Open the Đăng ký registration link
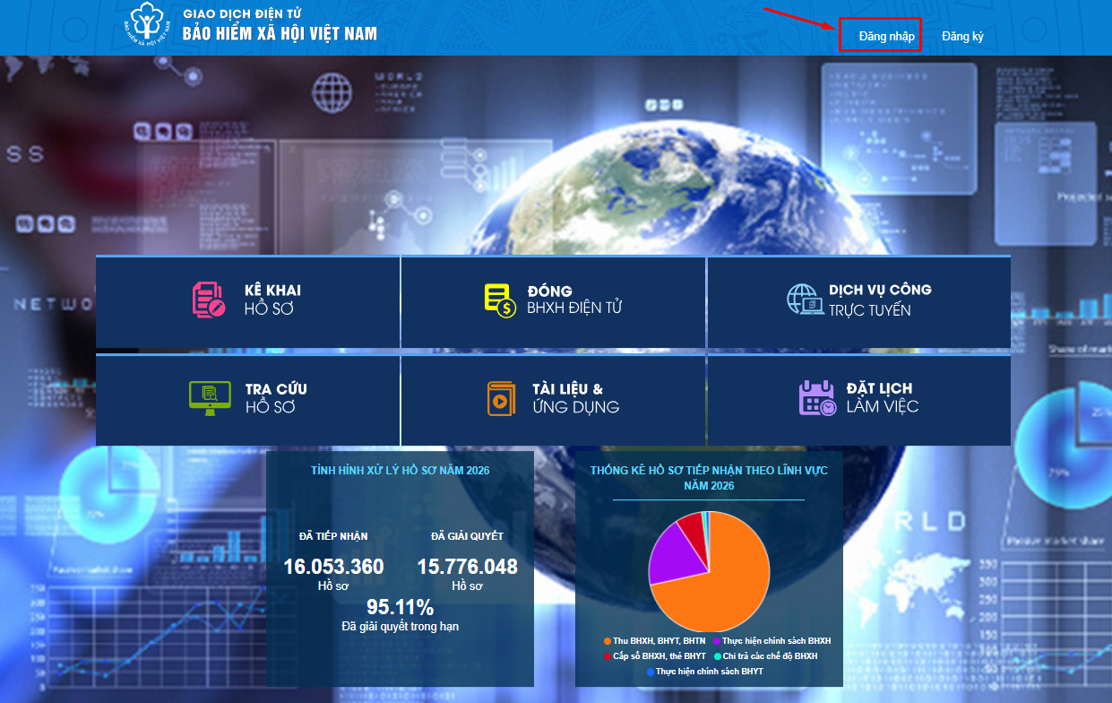Viewport: 1112px width, 703px height. tap(962, 37)
